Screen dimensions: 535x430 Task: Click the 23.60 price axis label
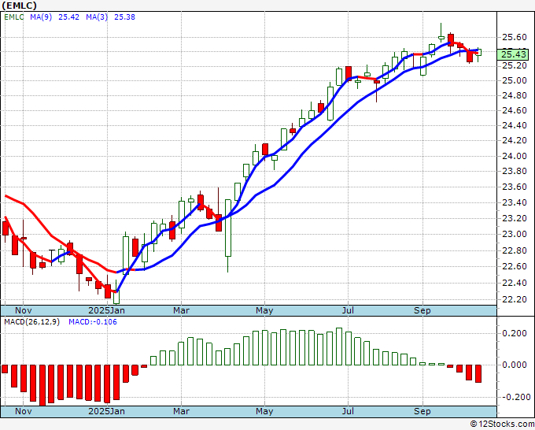point(514,187)
